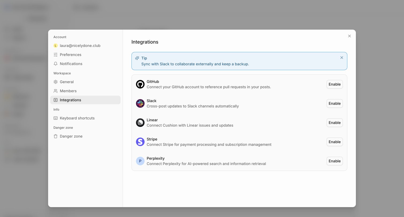Enable the Stripe integration
This screenshot has width=404, height=217.
point(335,142)
